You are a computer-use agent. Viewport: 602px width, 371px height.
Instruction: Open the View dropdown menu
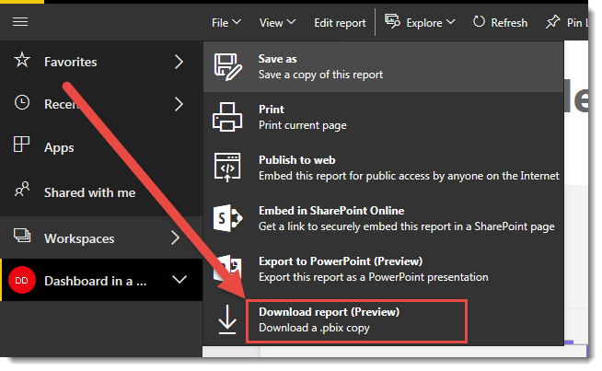click(x=278, y=23)
